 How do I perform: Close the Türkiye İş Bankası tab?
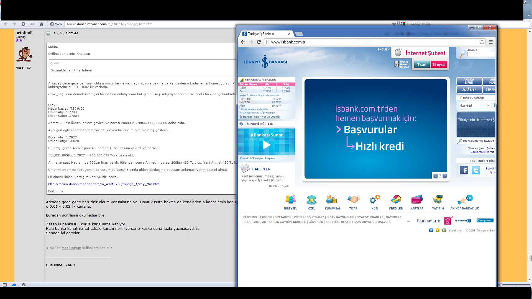[289, 34]
